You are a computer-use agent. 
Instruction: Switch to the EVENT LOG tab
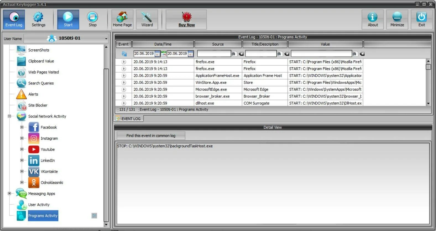coord(129,119)
